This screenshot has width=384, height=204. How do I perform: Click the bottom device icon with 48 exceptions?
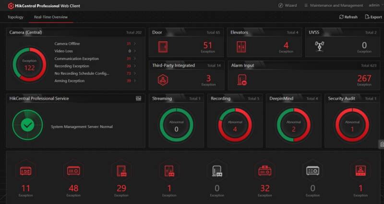(x=73, y=171)
